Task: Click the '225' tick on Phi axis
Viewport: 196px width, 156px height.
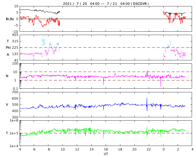Action: pos(15,48)
